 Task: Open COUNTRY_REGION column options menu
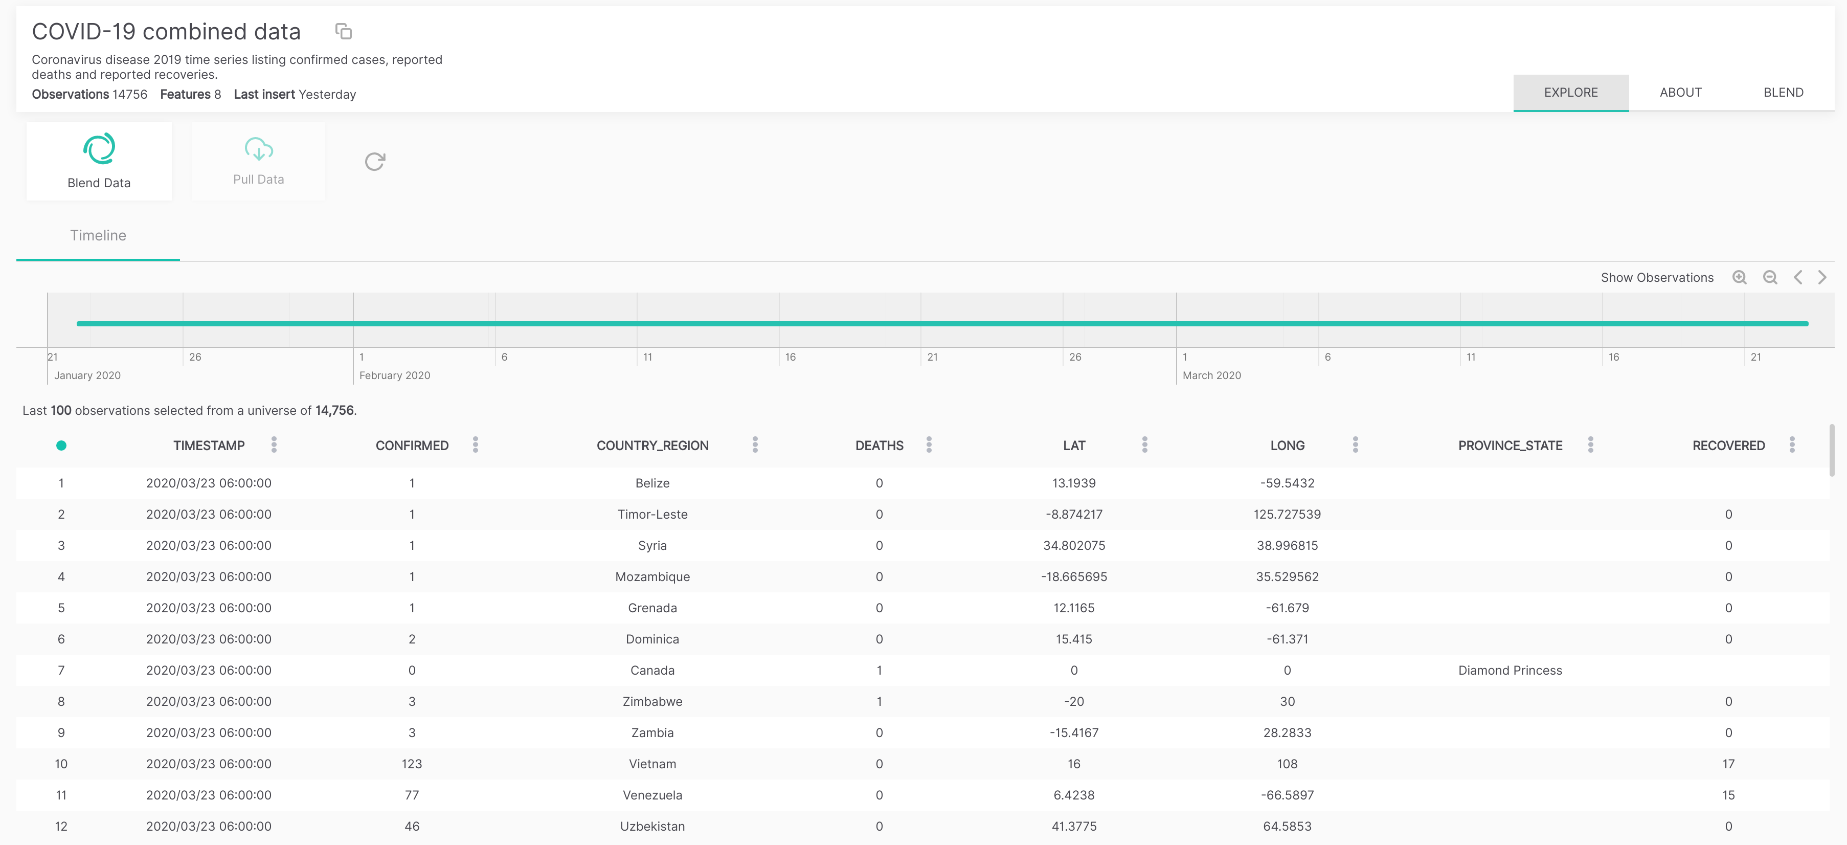(x=755, y=444)
